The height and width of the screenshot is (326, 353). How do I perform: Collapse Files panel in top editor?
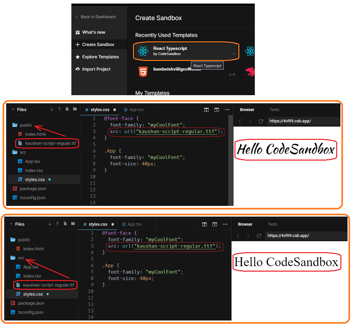click(13, 109)
